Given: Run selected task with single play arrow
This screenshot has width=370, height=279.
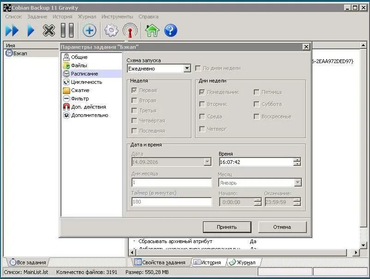Looking at the screenshot, I should [x=30, y=30].
